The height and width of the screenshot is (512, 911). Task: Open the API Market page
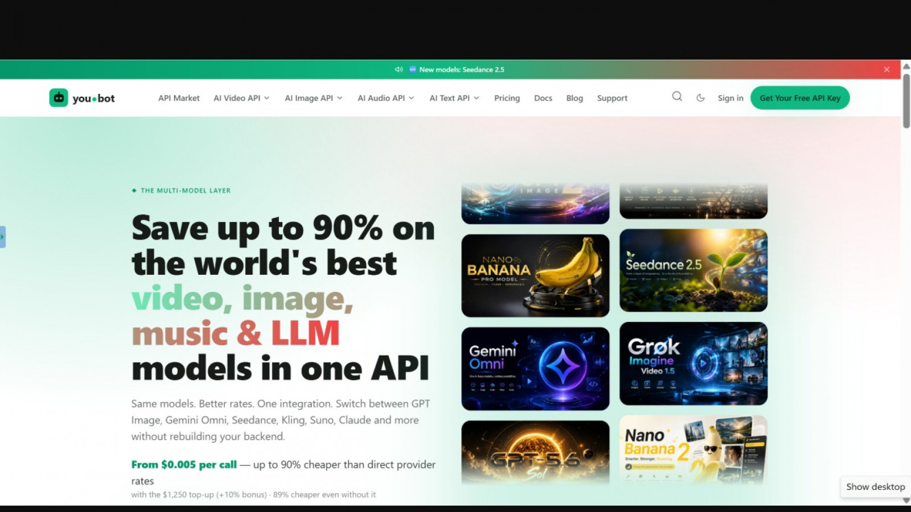(179, 98)
